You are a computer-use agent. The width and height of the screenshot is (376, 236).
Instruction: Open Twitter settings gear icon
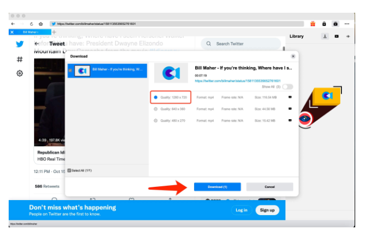pyautogui.click(x=20, y=73)
